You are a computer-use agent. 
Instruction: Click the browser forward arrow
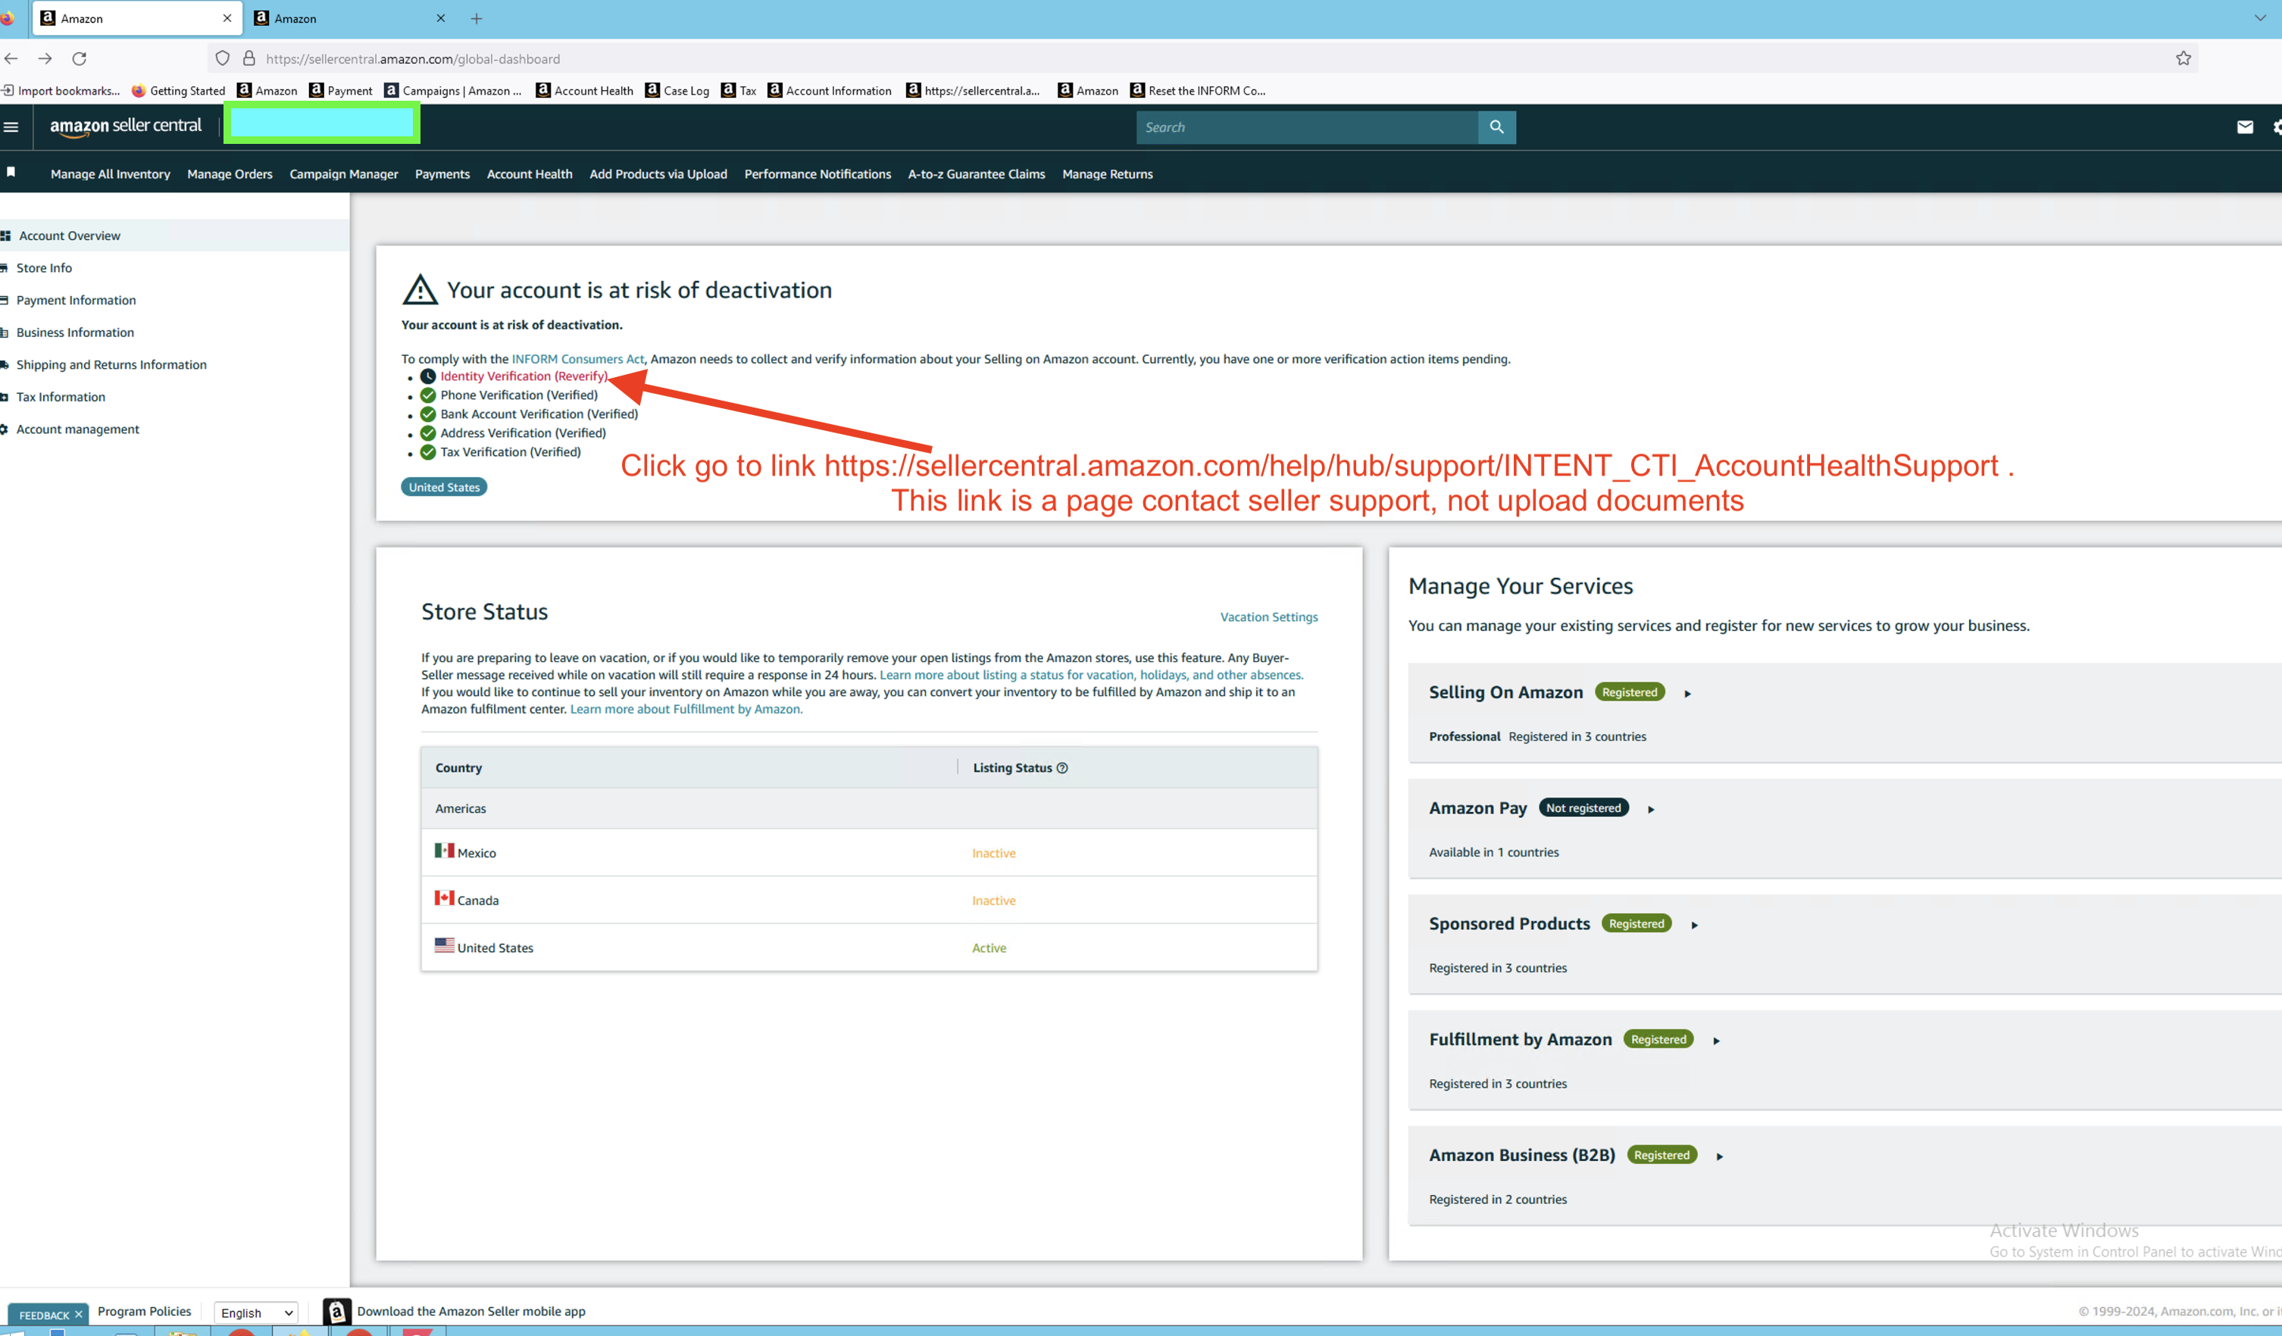45,59
